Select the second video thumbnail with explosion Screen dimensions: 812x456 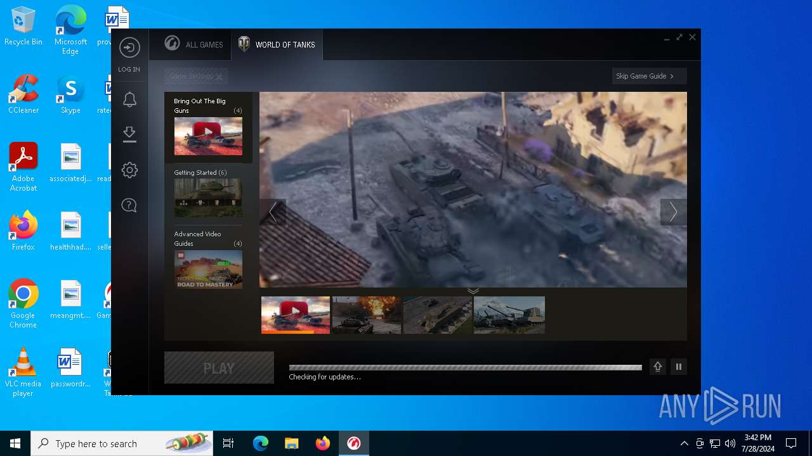coord(367,315)
